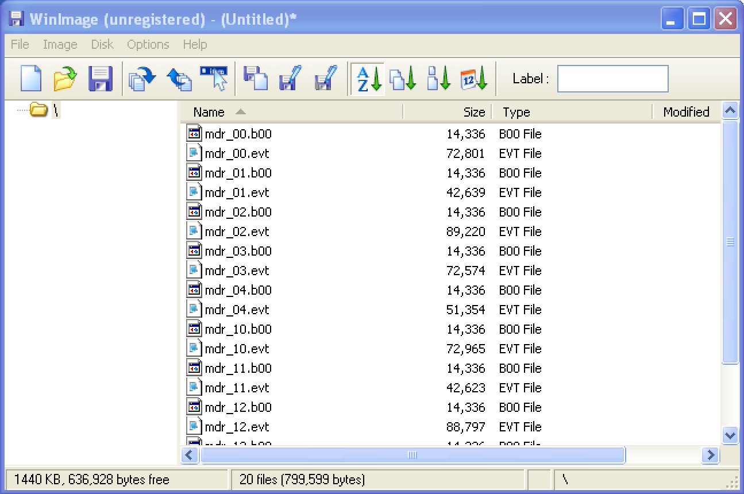Sort list by Name column header
This screenshot has height=494, width=744.
[x=291, y=112]
